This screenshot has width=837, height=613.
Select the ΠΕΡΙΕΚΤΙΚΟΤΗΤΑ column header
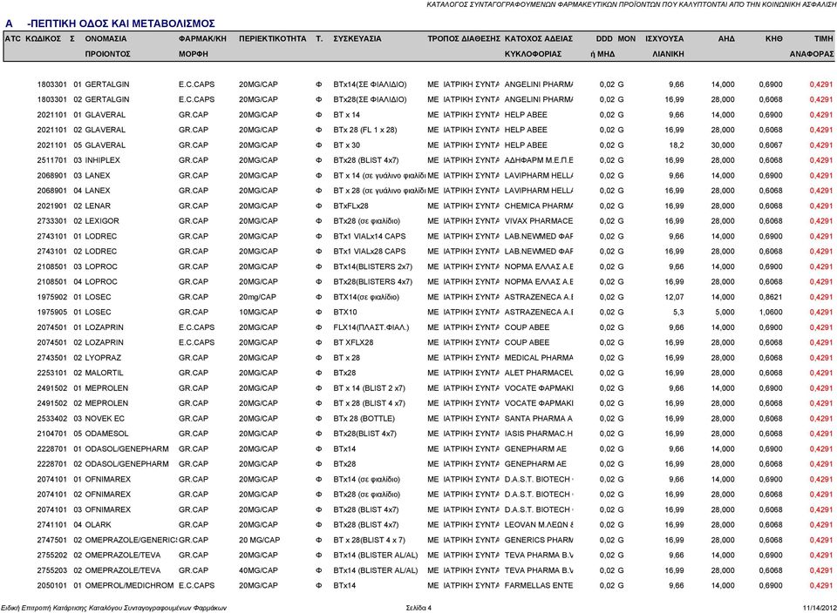click(272, 39)
